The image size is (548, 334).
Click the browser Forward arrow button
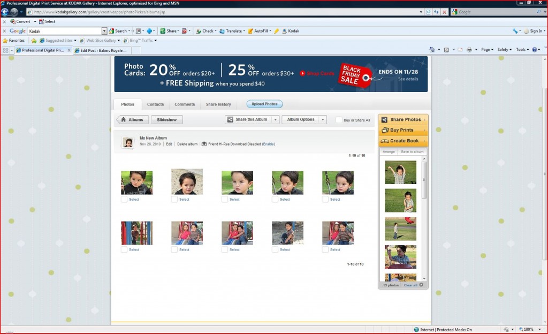pyautogui.click(x=14, y=12)
